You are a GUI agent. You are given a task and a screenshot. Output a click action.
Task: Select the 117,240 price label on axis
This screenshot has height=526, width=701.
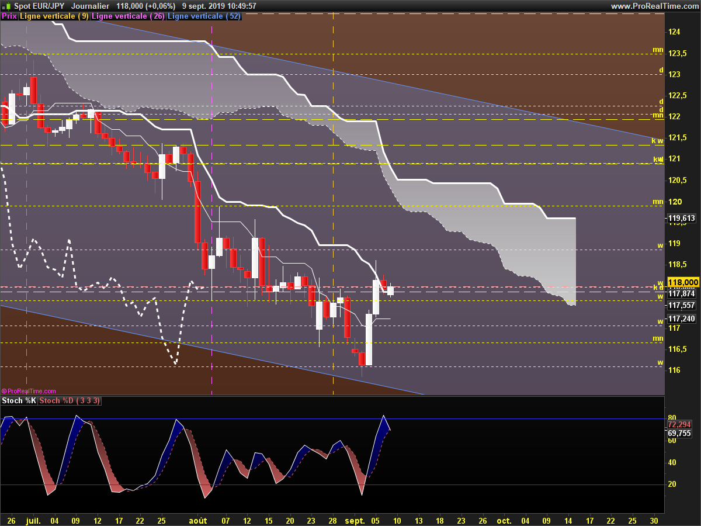681,319
